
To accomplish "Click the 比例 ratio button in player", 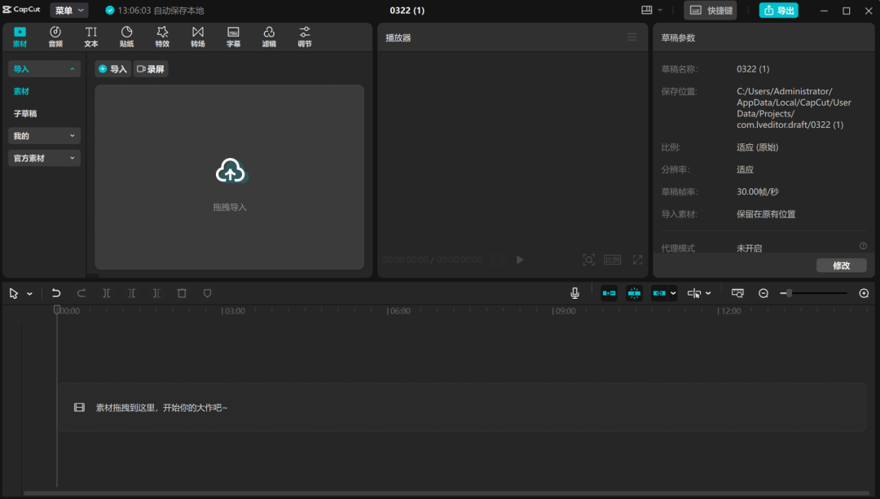I will point(612,260).
